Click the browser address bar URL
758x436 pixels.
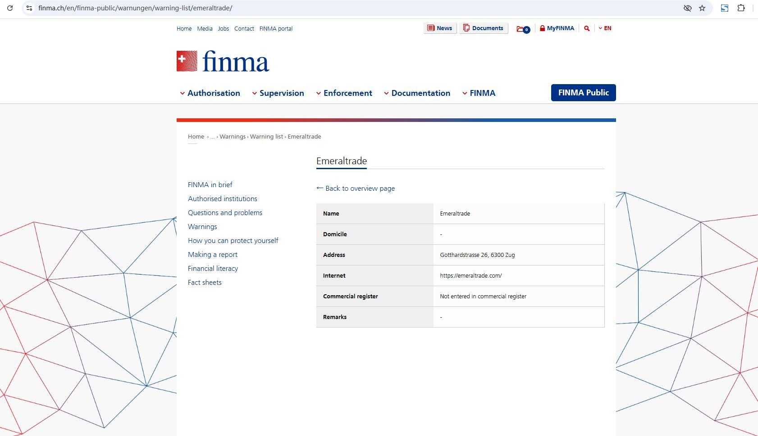(135, 8)
